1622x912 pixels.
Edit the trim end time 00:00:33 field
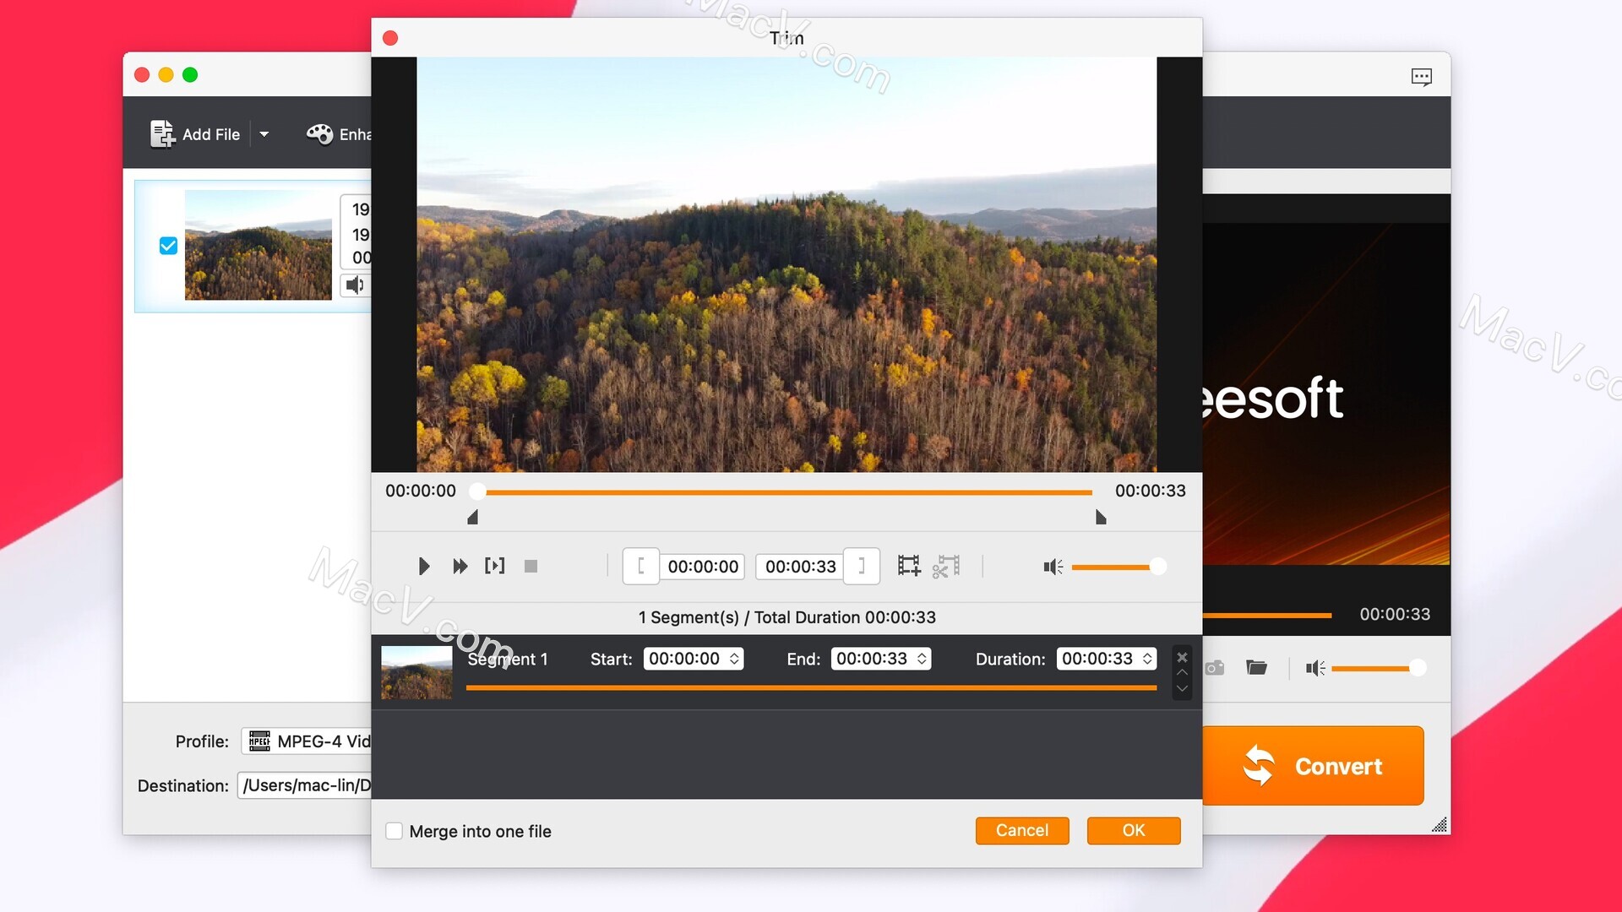click(800, 567)
